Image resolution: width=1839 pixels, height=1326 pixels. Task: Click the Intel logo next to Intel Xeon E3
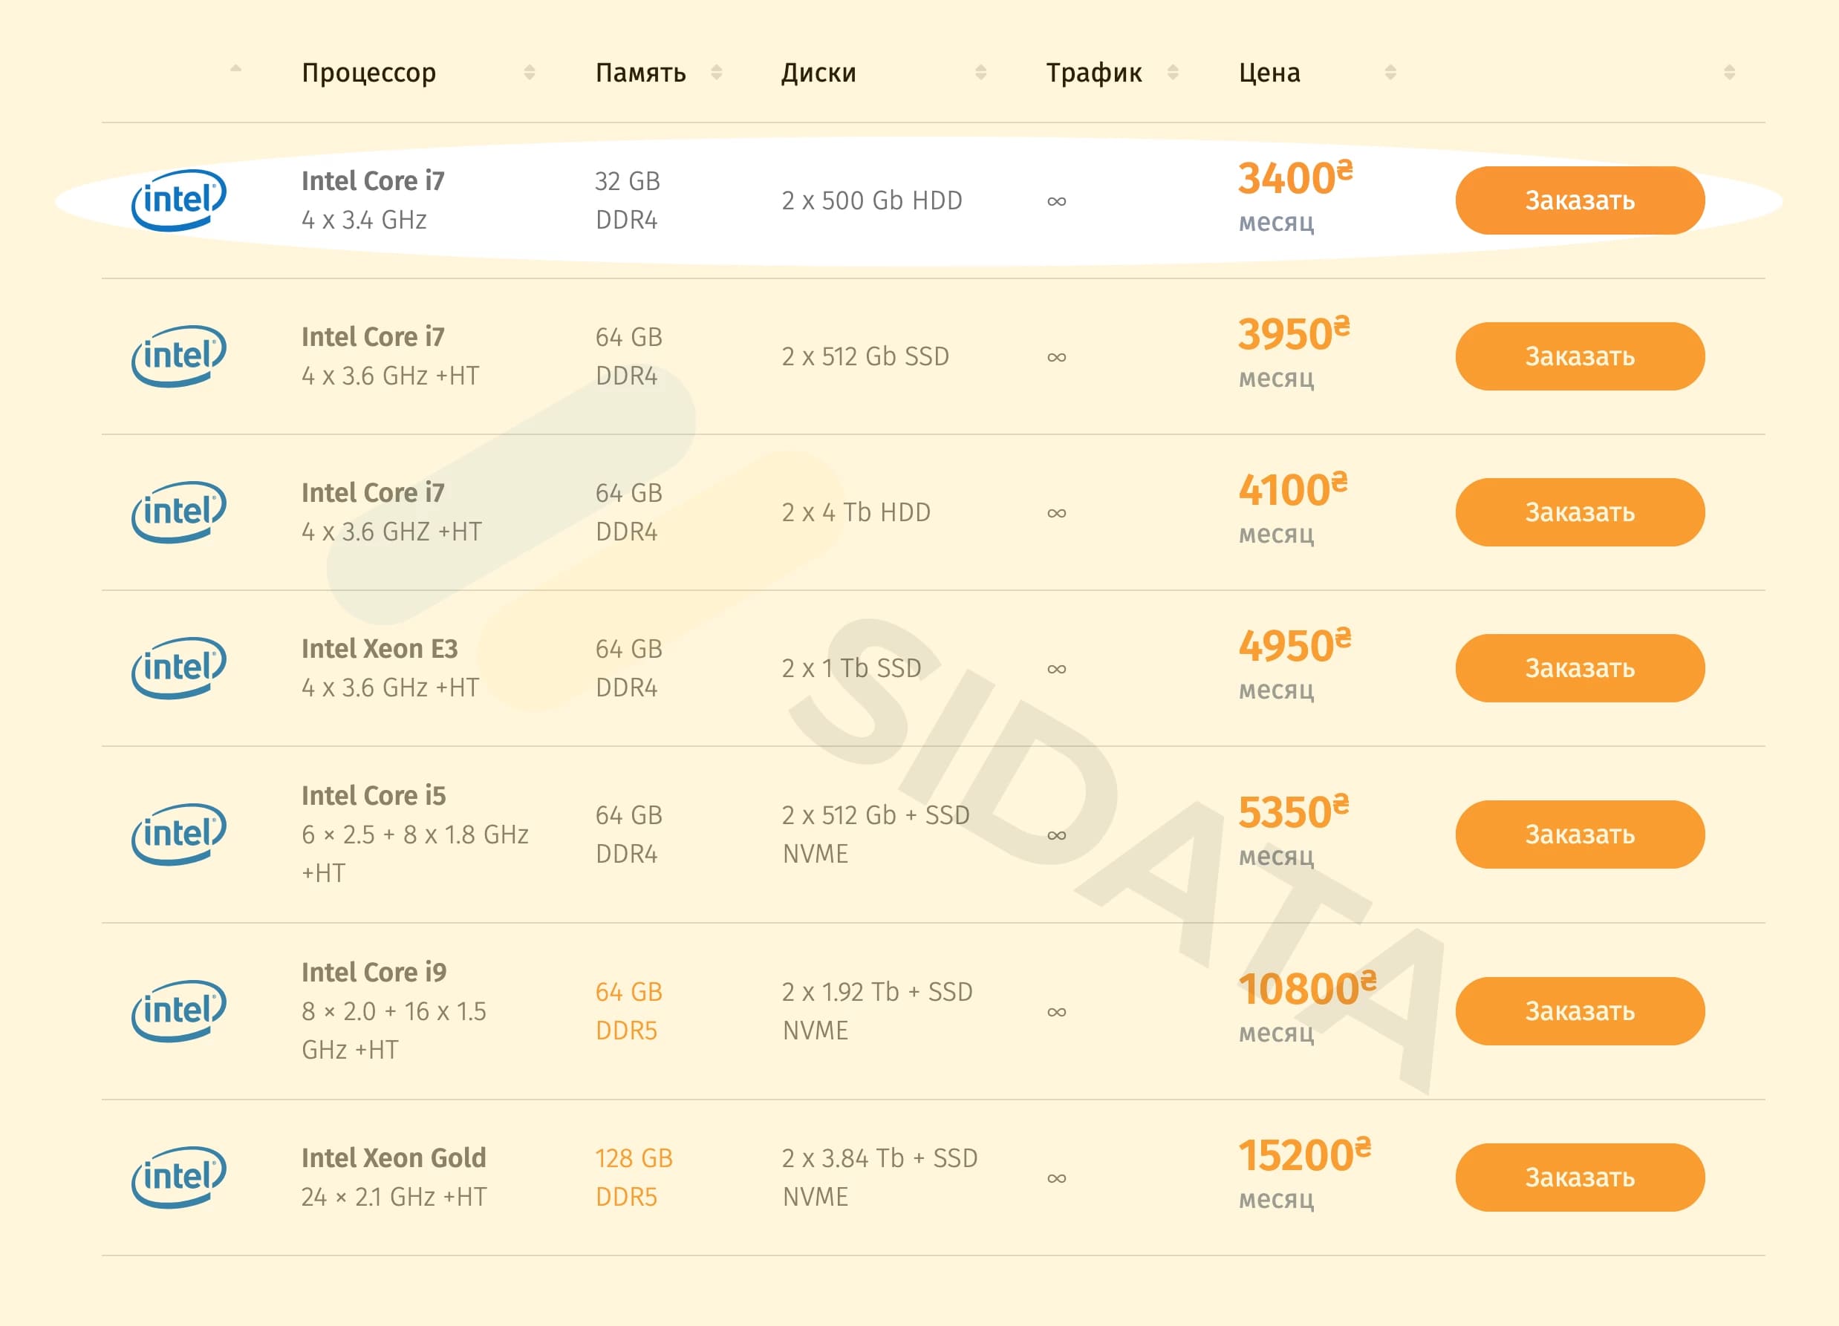[x=178, y=668]
